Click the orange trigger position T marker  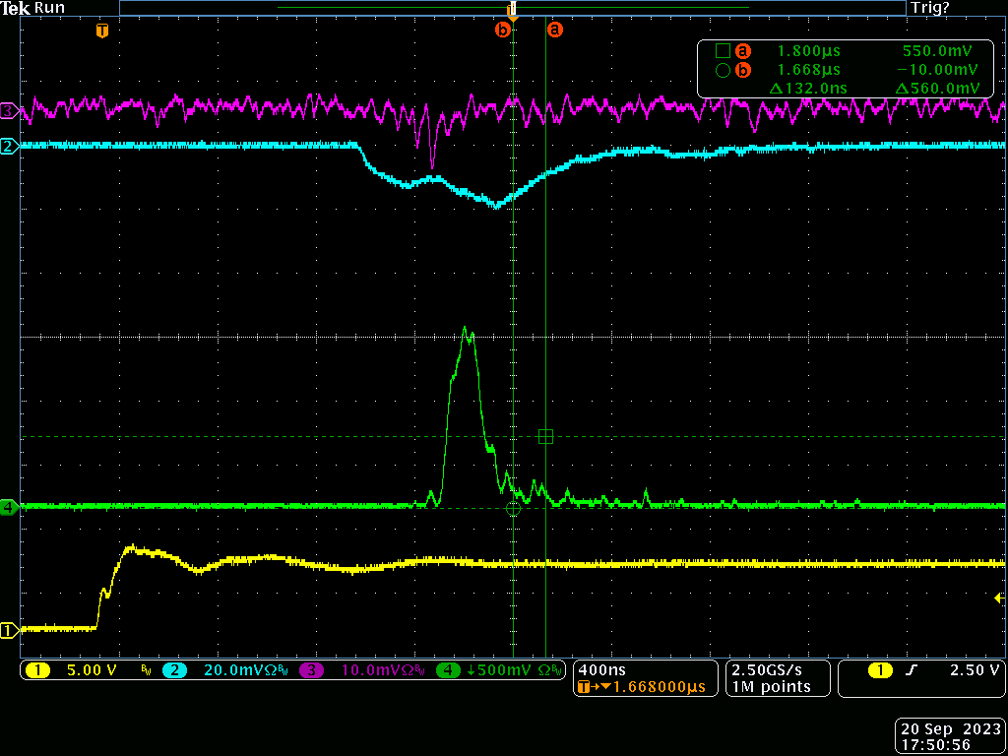click(100, 31)
